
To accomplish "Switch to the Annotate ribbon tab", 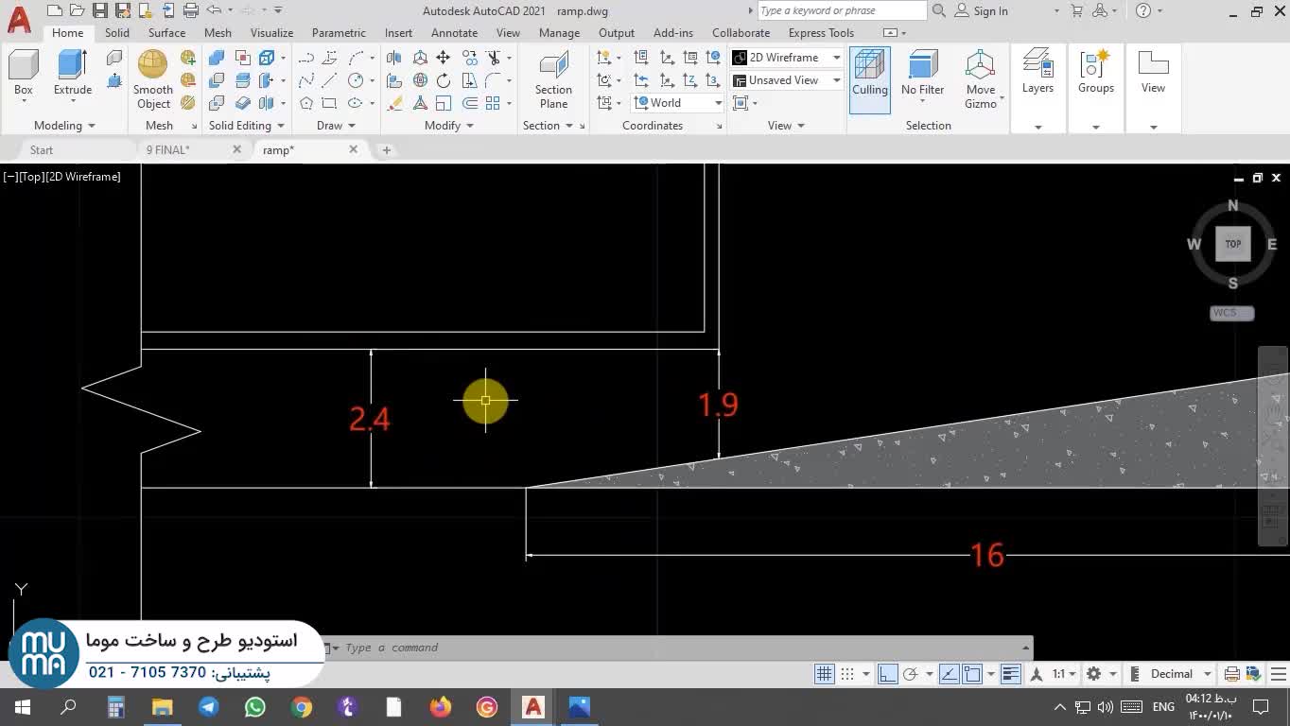I will coord(454,33).
